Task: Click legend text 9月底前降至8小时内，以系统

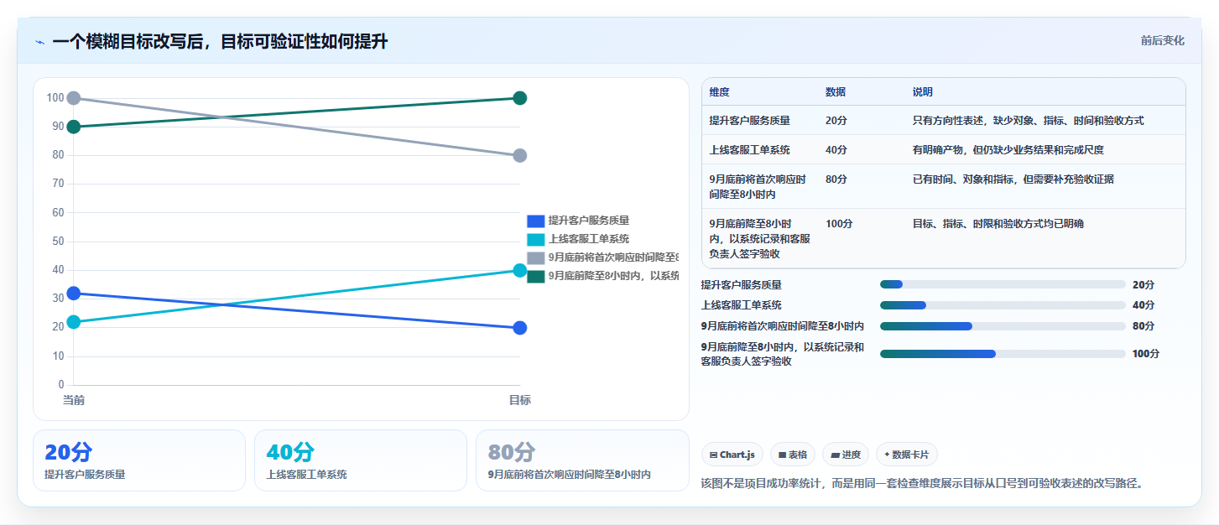Action: point(613,276)
